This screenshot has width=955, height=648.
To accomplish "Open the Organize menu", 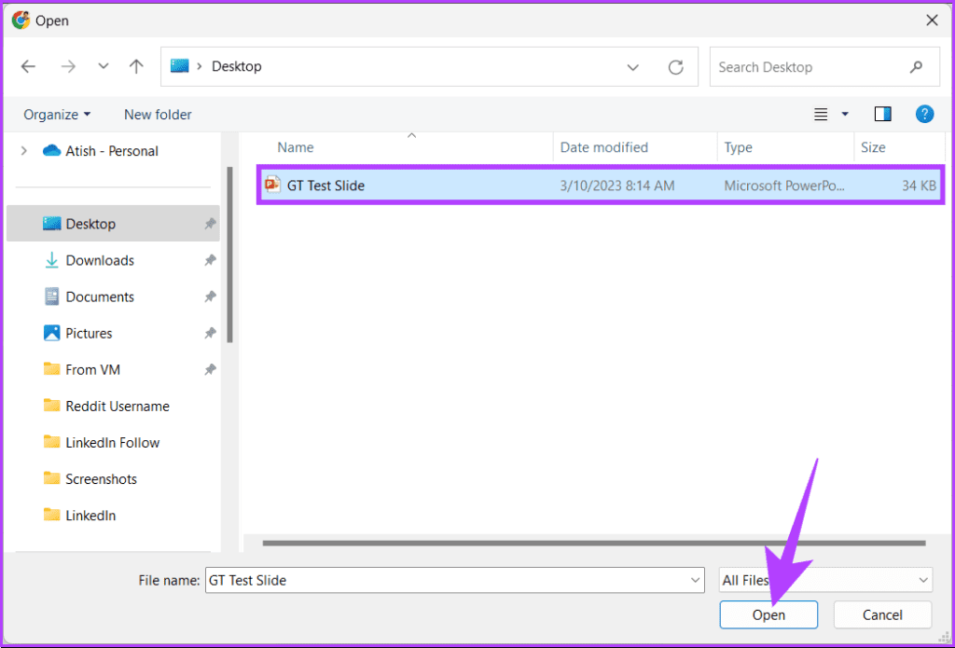I will click(57, 115).
